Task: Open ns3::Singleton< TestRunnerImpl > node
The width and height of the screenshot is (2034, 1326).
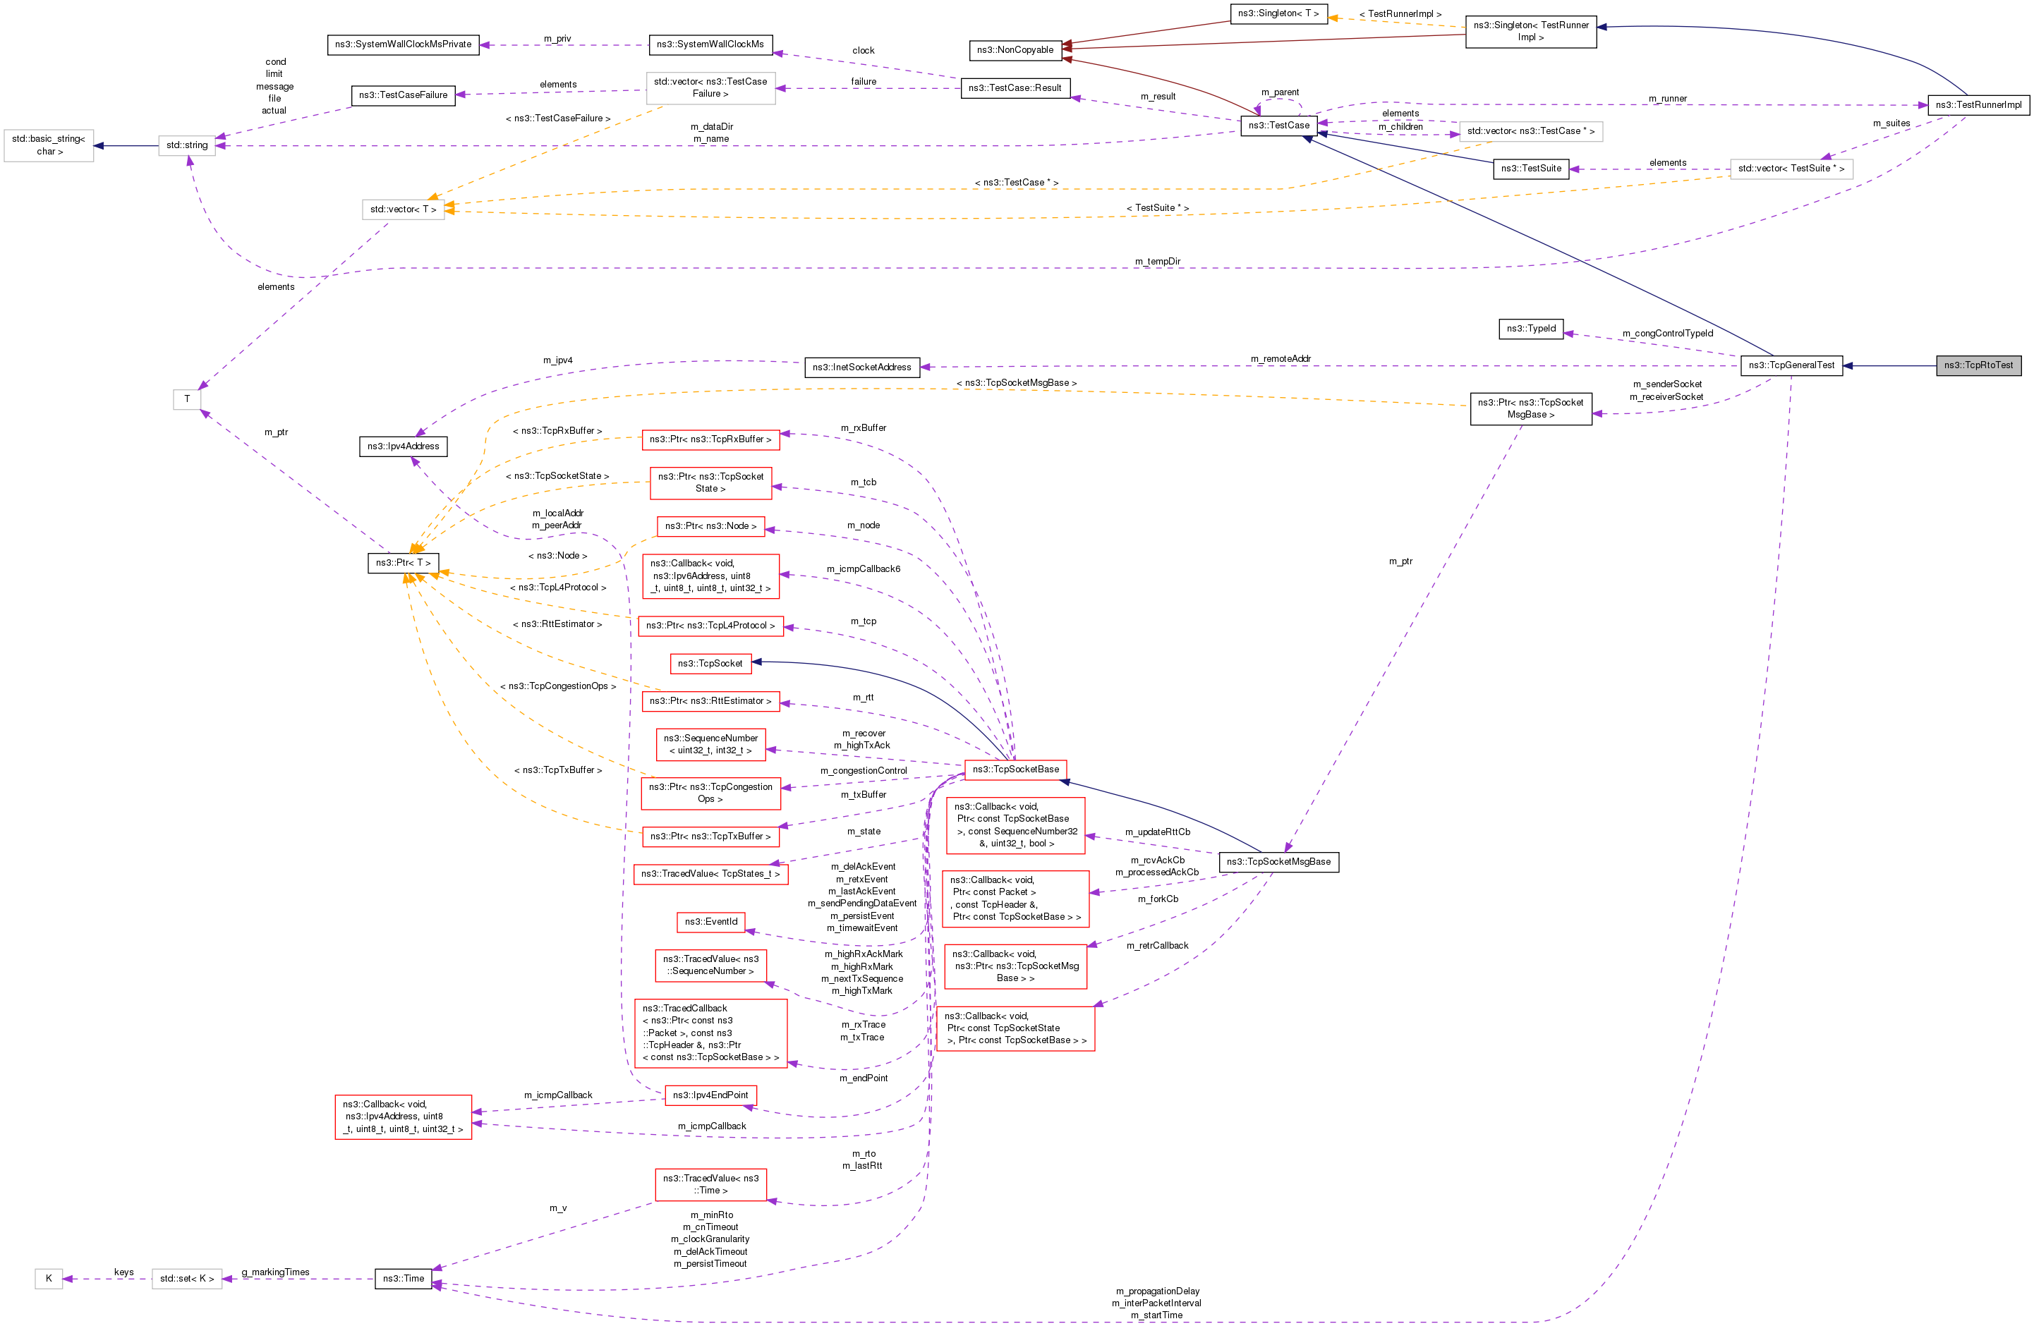Action: tap(1531, 32)
